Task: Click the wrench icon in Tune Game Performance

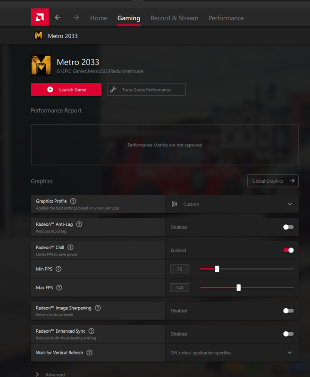Action: click(113, 90)
